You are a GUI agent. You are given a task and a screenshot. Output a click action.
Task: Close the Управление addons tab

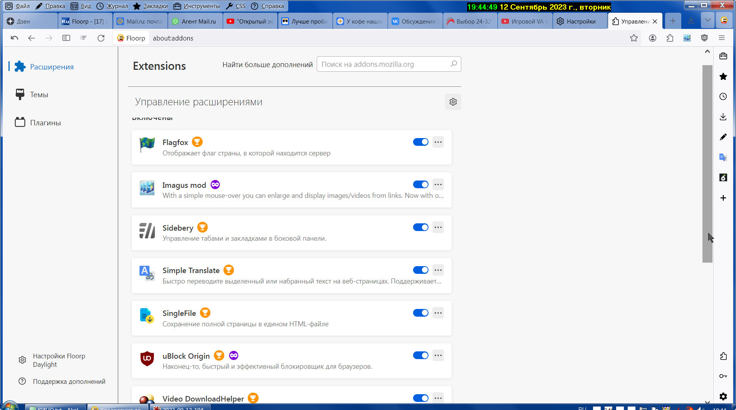coord(655,21)
